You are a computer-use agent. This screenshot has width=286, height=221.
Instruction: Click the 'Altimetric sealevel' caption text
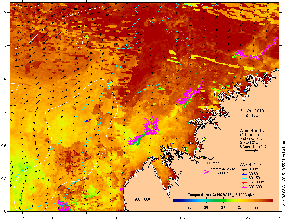(x=253, y=131)
